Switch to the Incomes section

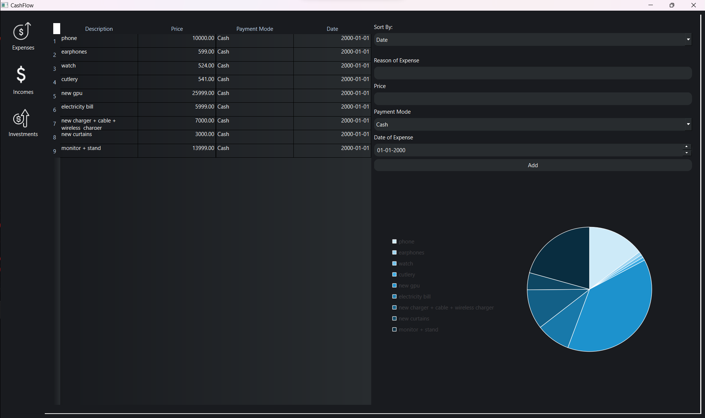22,80
